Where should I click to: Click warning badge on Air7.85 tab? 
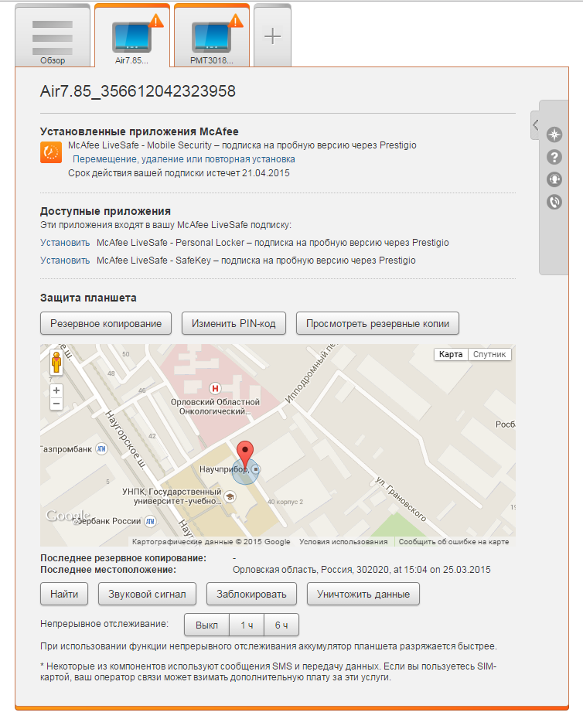pyautogui.click(x=156, y=21)
